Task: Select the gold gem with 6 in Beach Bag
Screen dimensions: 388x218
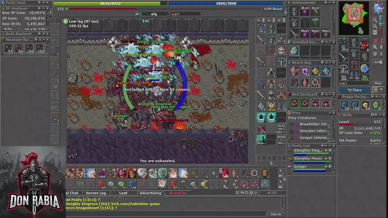Action: pyautogui.click(x=315, y=72)
